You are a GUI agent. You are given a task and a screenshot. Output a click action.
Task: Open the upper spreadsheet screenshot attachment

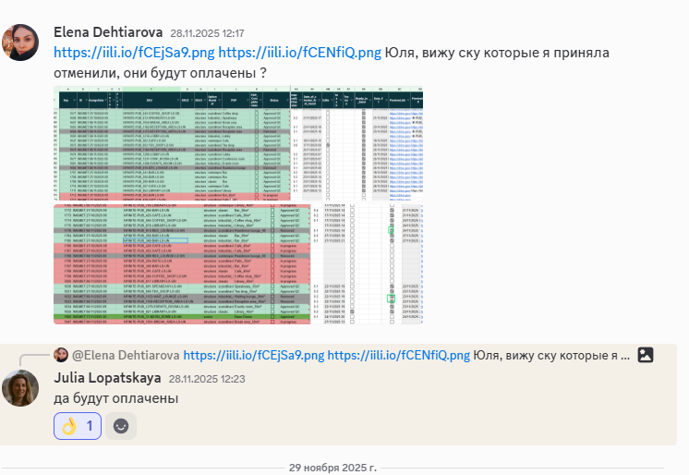238,143
